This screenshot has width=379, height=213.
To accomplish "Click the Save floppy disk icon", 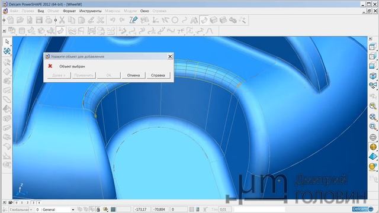I will point(39,20).
